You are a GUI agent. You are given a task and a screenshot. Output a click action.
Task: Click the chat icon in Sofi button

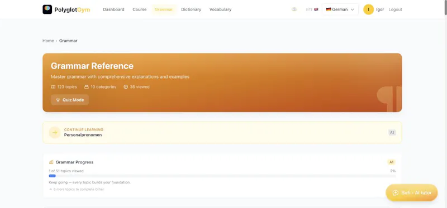point(396,192)
